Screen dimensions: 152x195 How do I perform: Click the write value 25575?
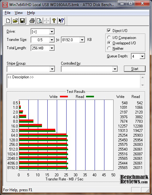pyautogui.click(x=123, y=145)
